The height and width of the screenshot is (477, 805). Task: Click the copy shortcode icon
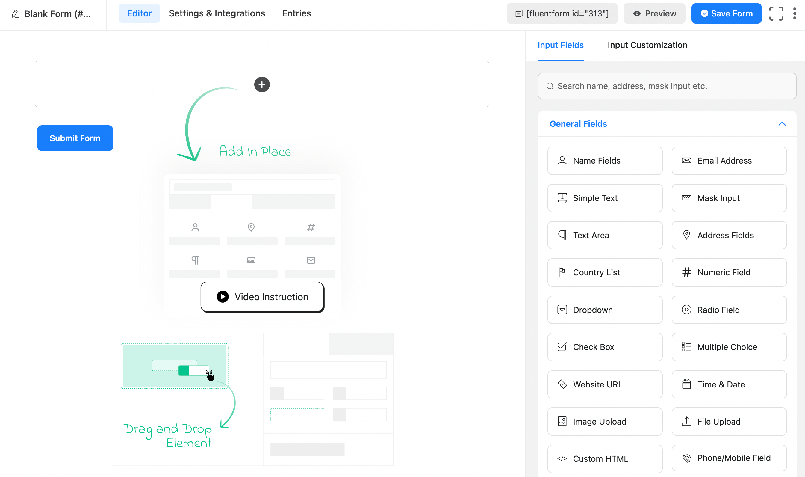coord(519,13)
